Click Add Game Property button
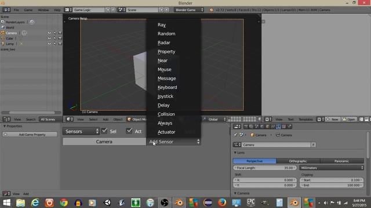 (30, 135)
